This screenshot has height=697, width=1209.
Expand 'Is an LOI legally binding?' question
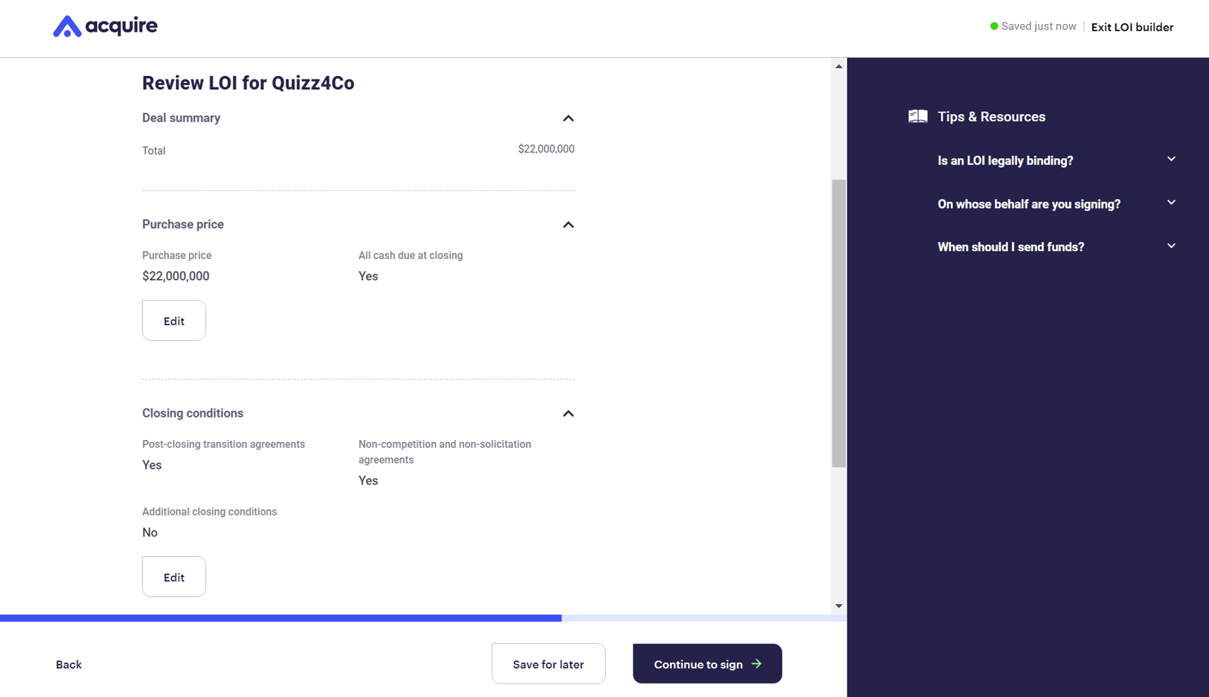pos(1005,161)
